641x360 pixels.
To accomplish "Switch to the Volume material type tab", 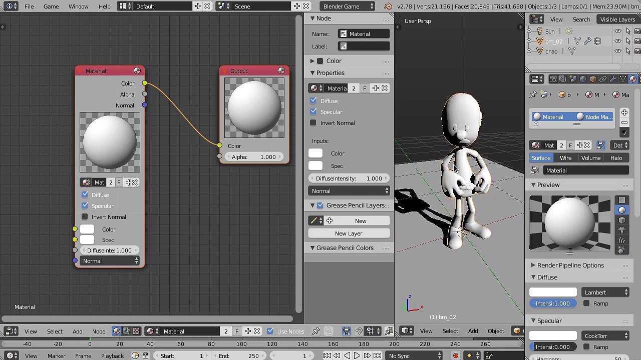I will [591, 158].
